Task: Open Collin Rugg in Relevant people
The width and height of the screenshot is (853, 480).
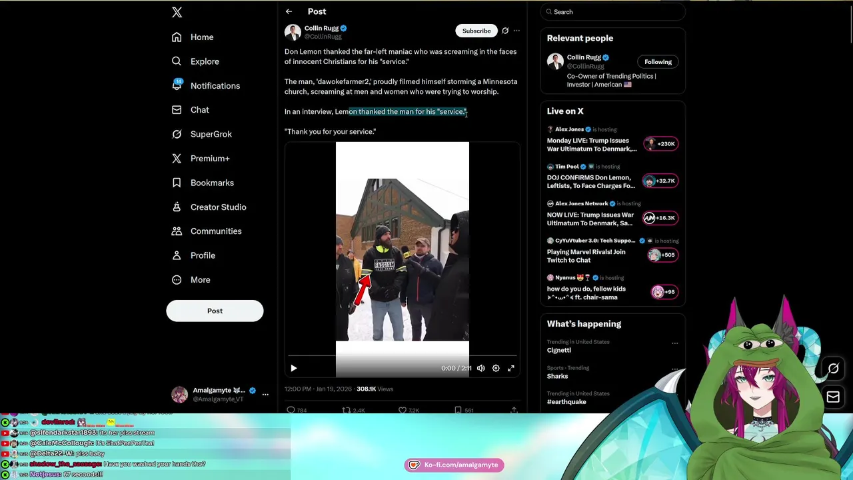Action: 584,57
